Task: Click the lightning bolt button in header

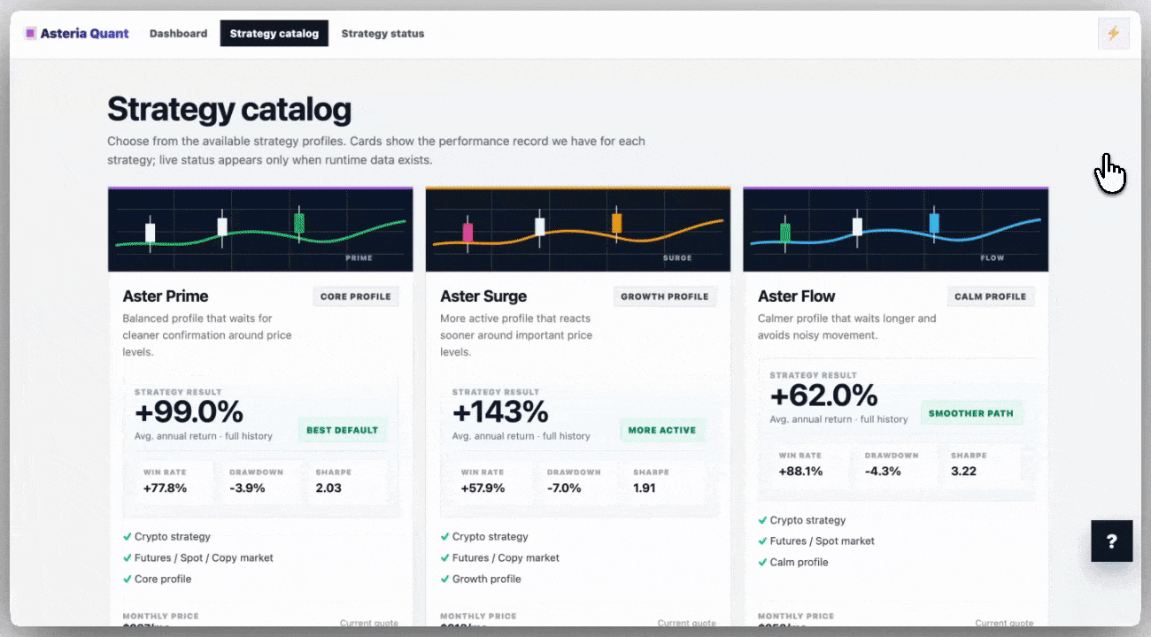Action: pos(1113,34)
